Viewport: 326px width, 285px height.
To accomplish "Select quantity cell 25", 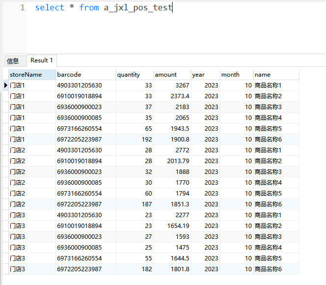I will 135,247.
